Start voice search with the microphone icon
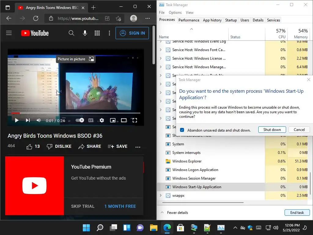The height and width of the screenshot is (235, 313). pos(85,33)
